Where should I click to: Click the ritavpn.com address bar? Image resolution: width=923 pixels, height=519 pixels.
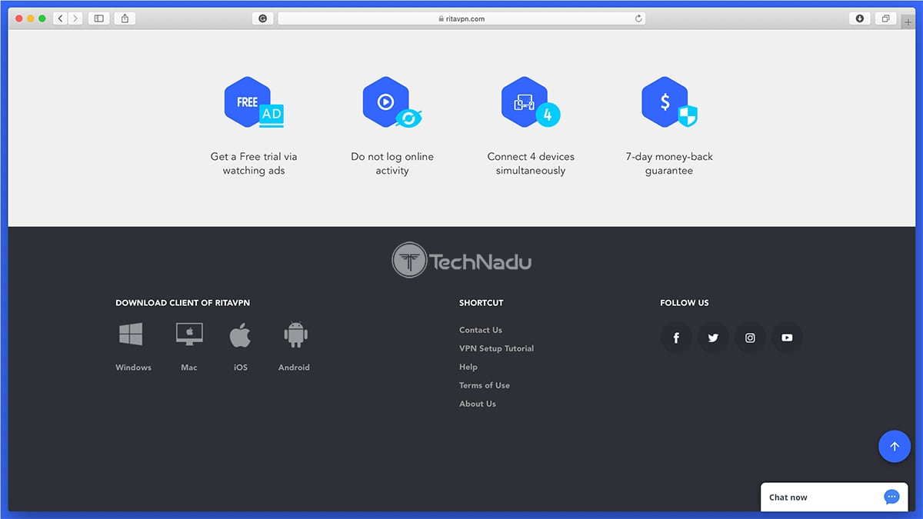(x=461, y=18)
